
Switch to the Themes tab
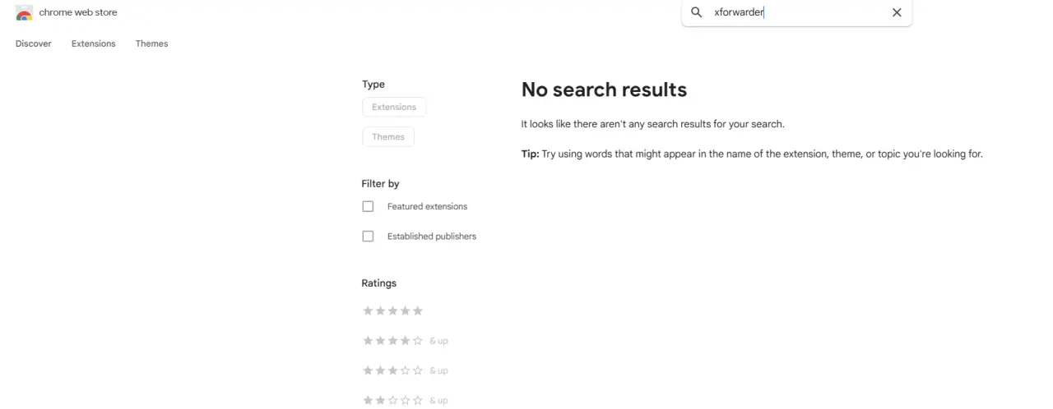152,44
